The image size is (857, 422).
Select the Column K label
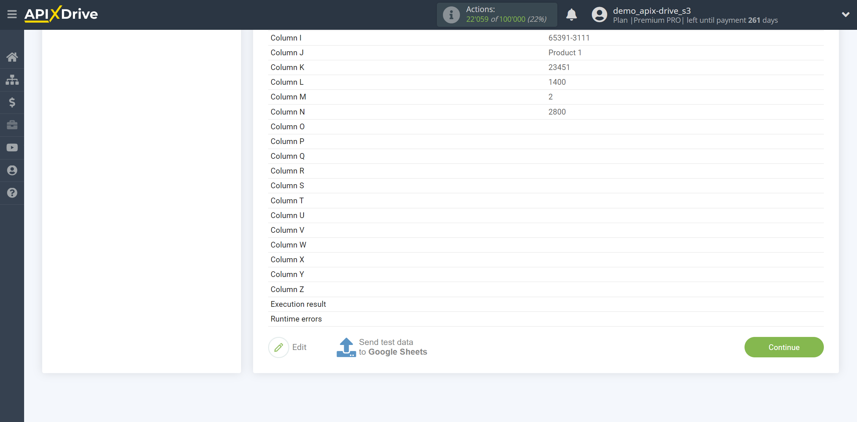click(x=288, y=67)
